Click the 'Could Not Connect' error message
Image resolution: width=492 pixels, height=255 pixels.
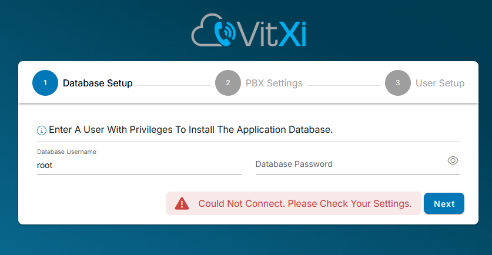tap(304, 203)
